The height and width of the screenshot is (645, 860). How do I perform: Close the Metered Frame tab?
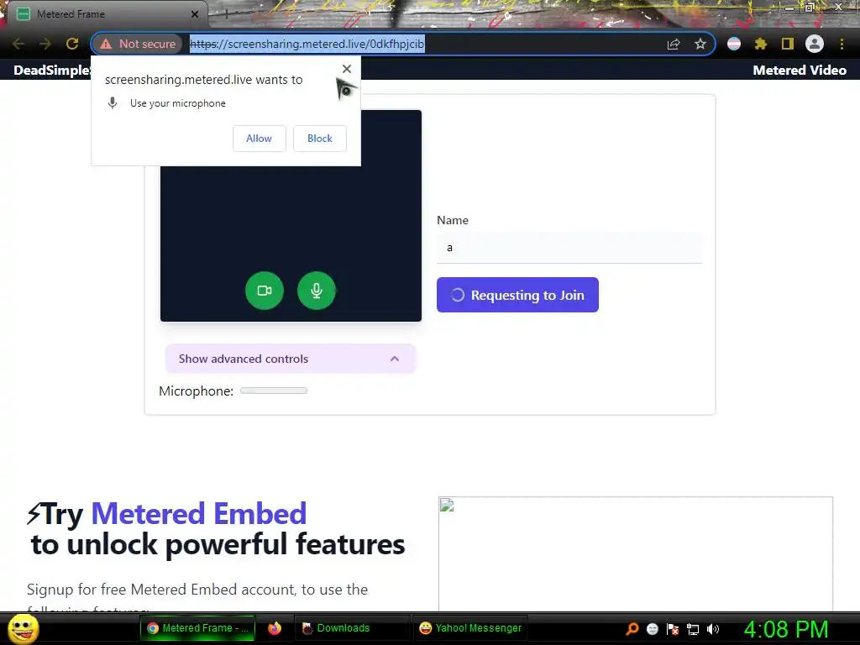(195, 14)
